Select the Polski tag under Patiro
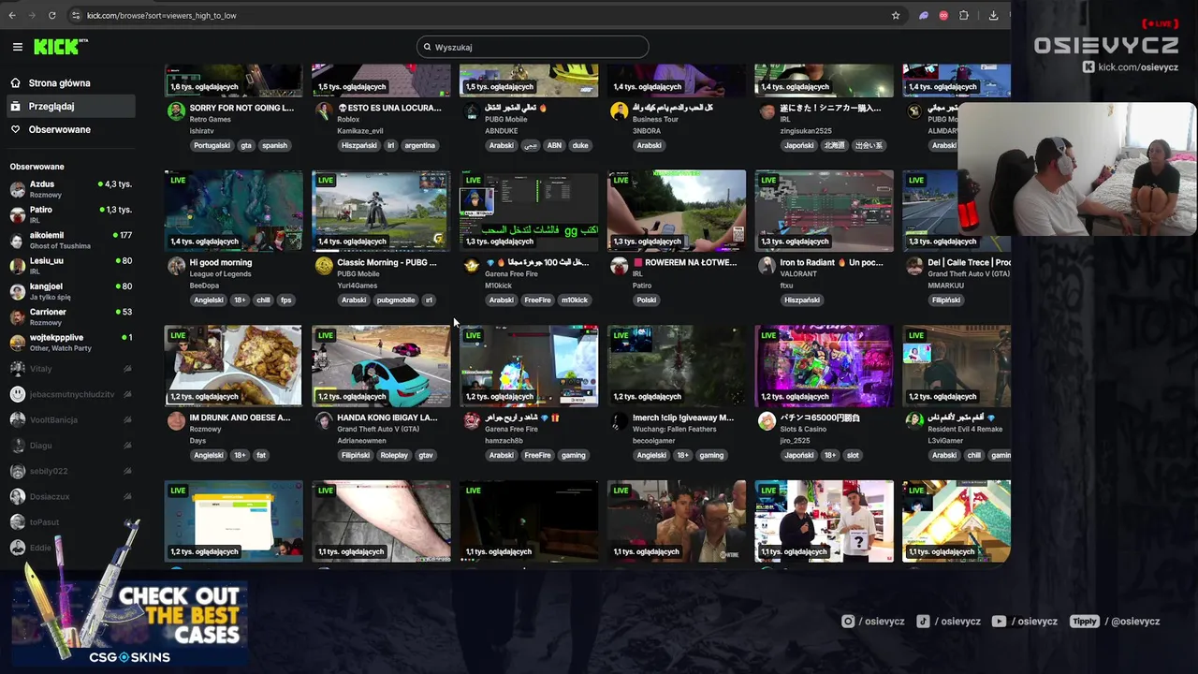 click(x=646, y=300)
